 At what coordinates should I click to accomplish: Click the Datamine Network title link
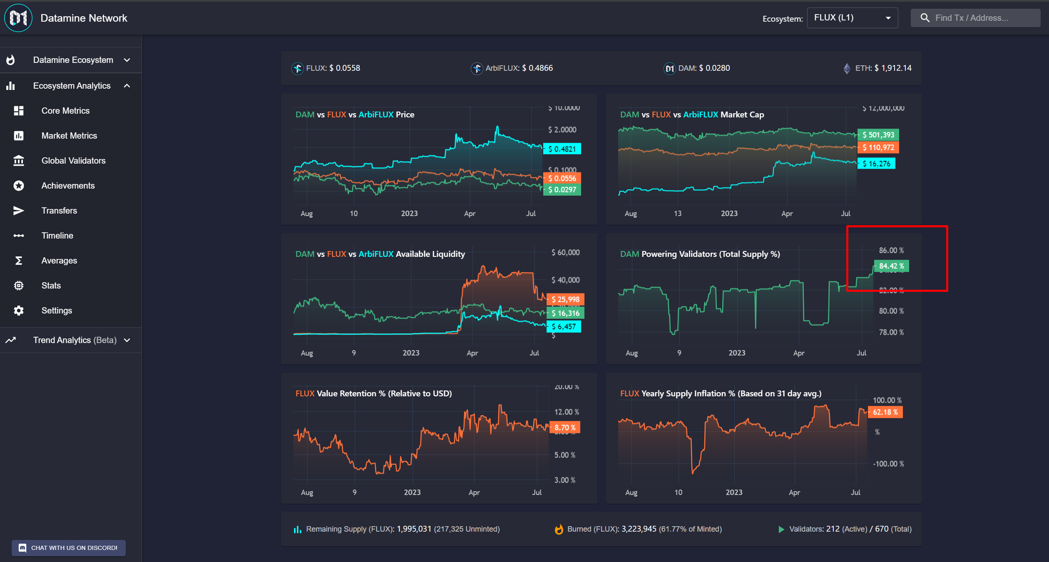click(x=84, y=18)
